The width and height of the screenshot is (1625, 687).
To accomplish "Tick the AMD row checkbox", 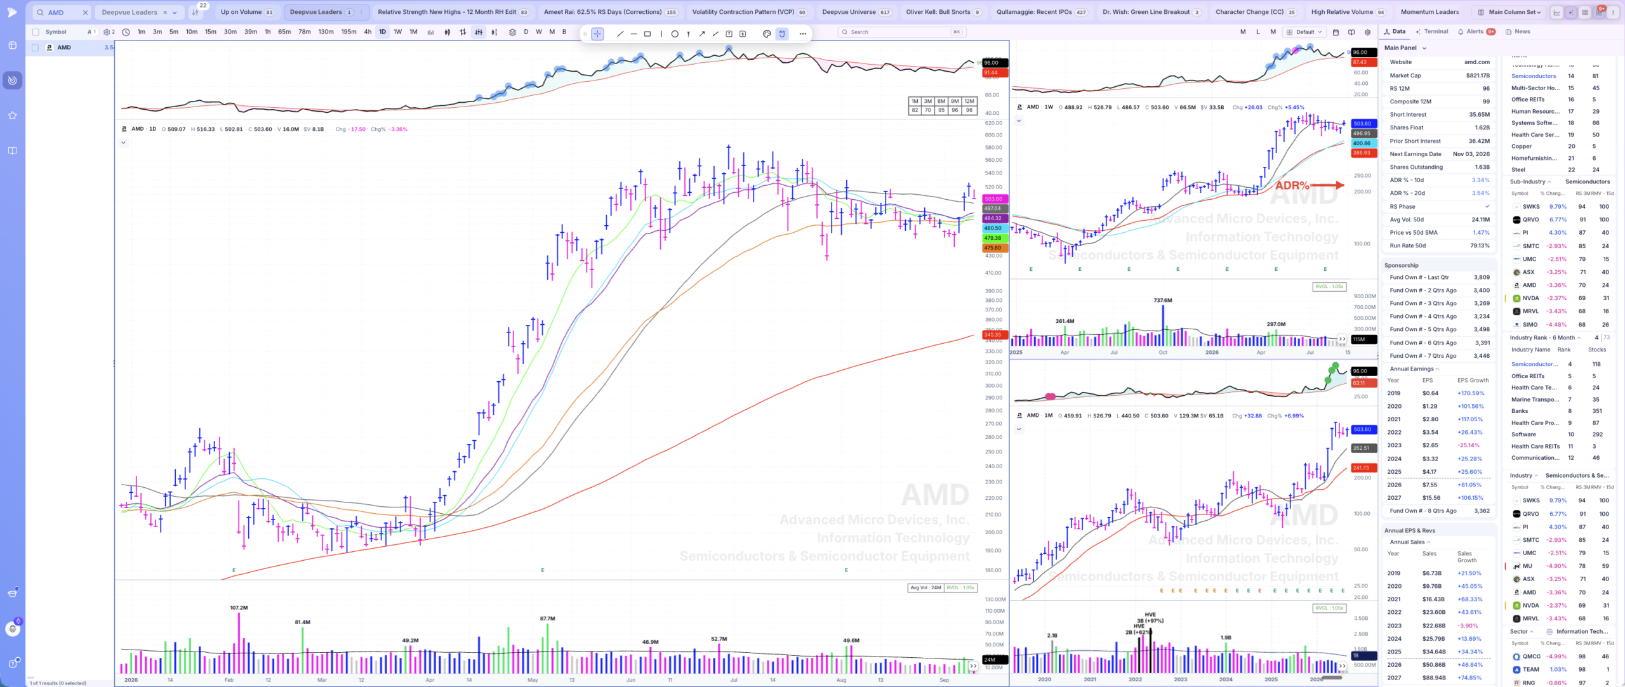I will click(x=36, y=48).
